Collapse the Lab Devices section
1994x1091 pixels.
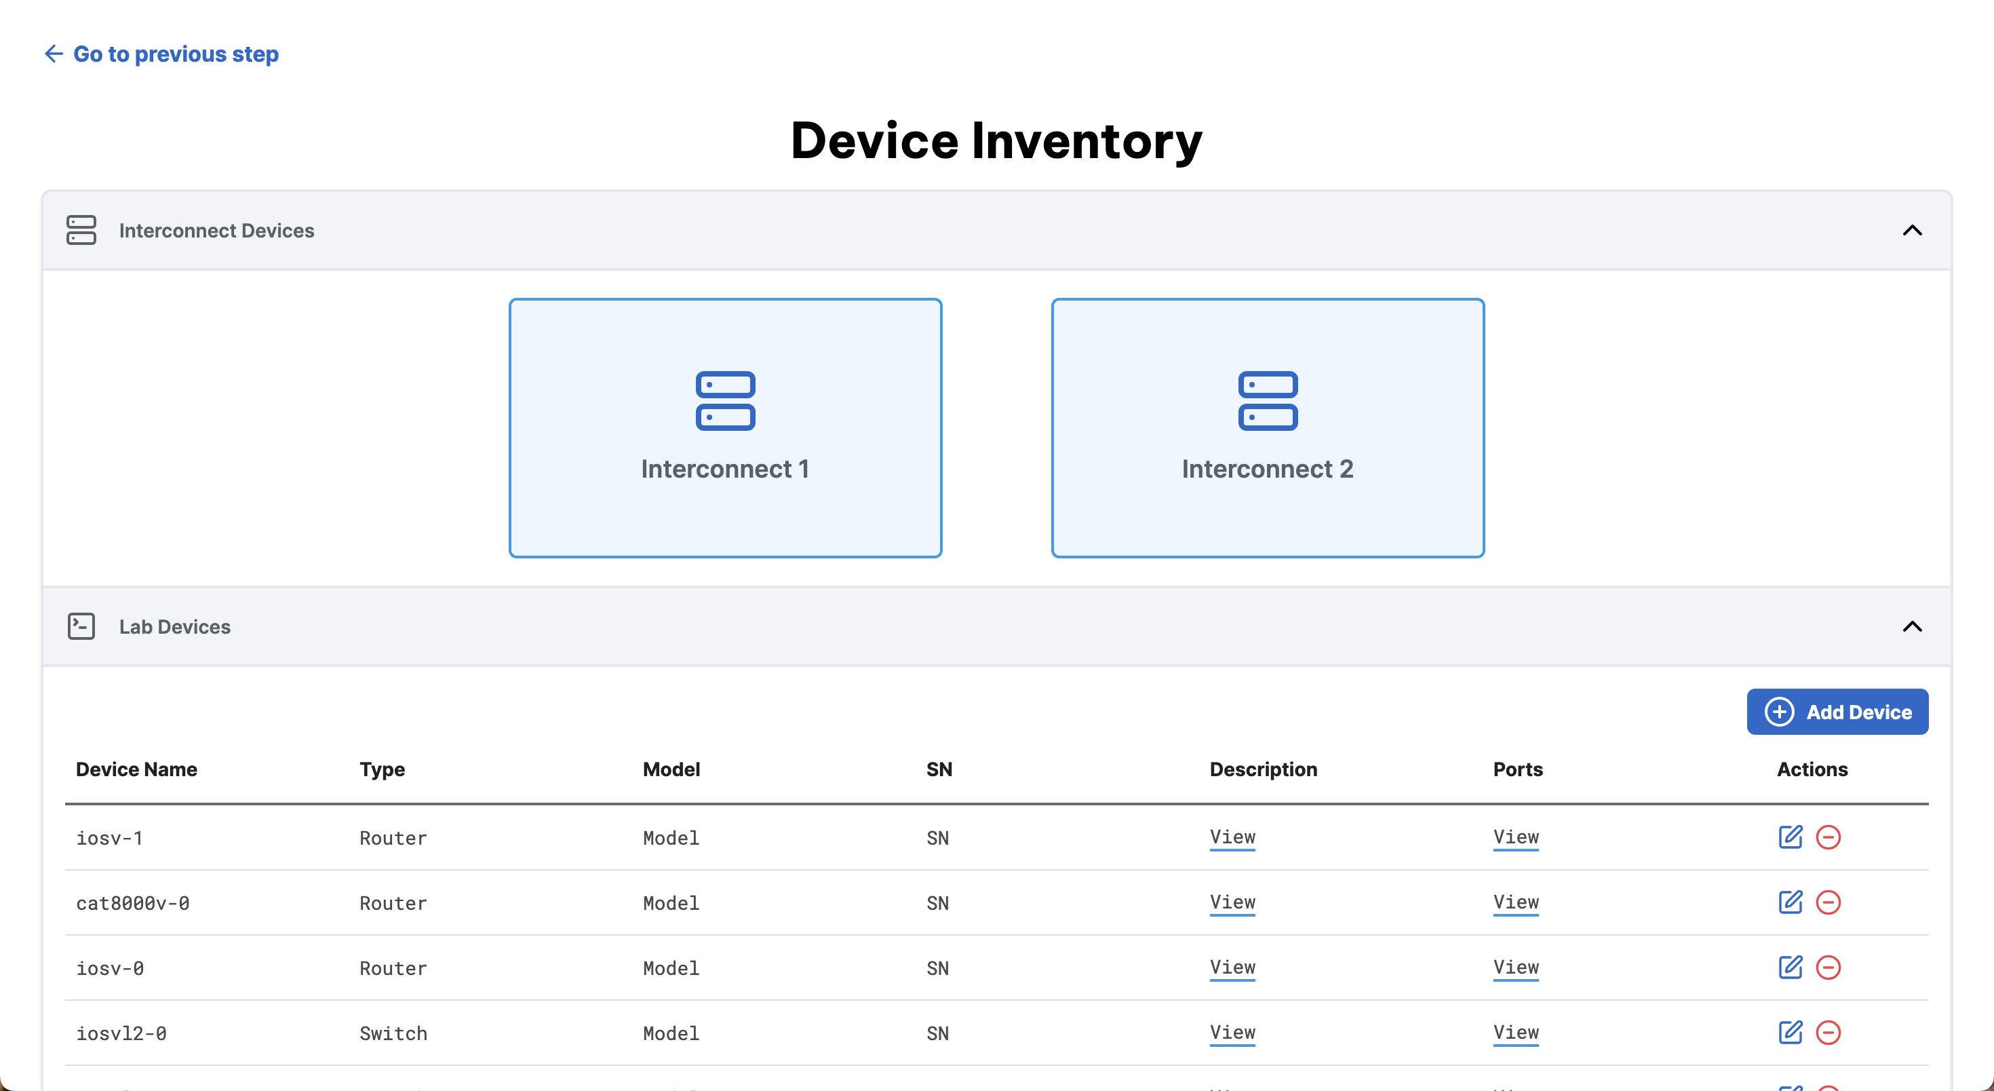1913,626
